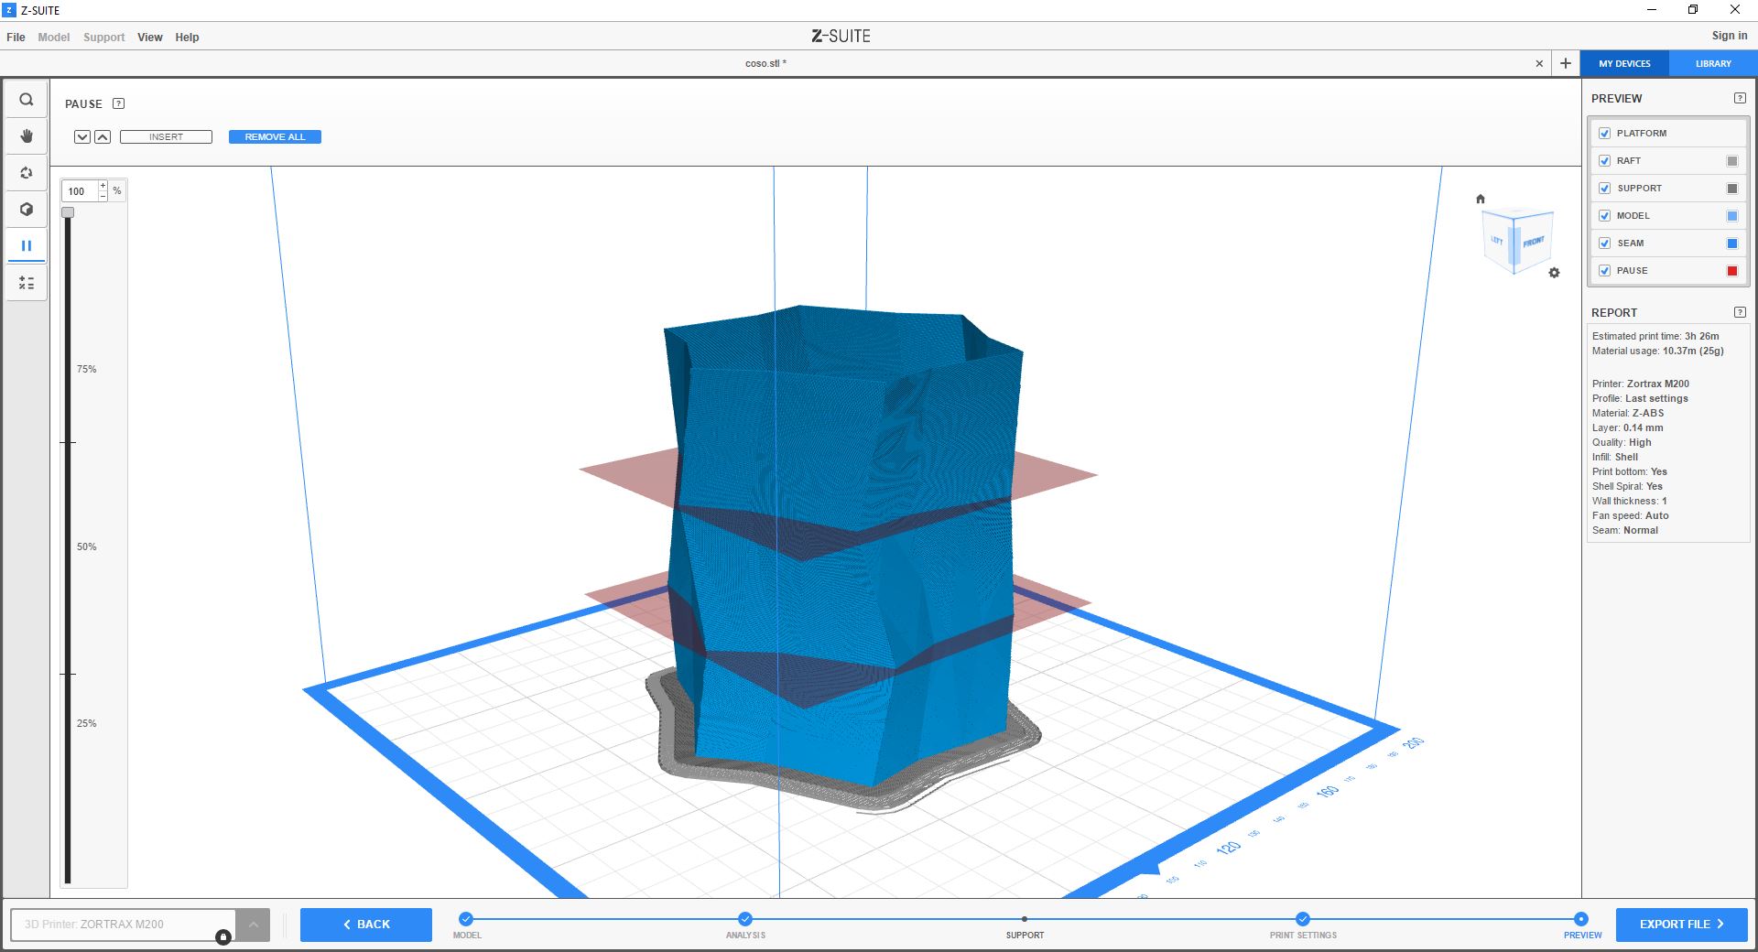
Task: Click the Pause red color swatch
Action: tap(1732, 271)
